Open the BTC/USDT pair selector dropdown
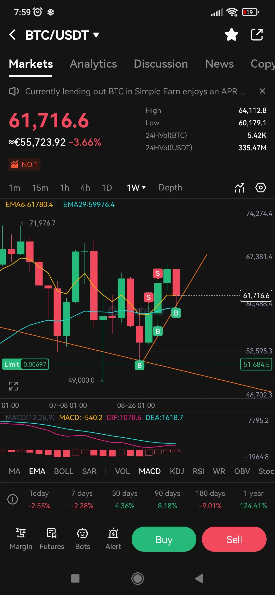275x595 pixels. [62, 35]
